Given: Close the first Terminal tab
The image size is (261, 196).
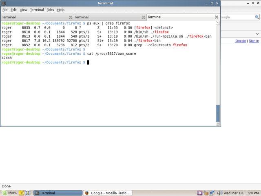Looking at the screenshot, I should (x=71, y=17).
